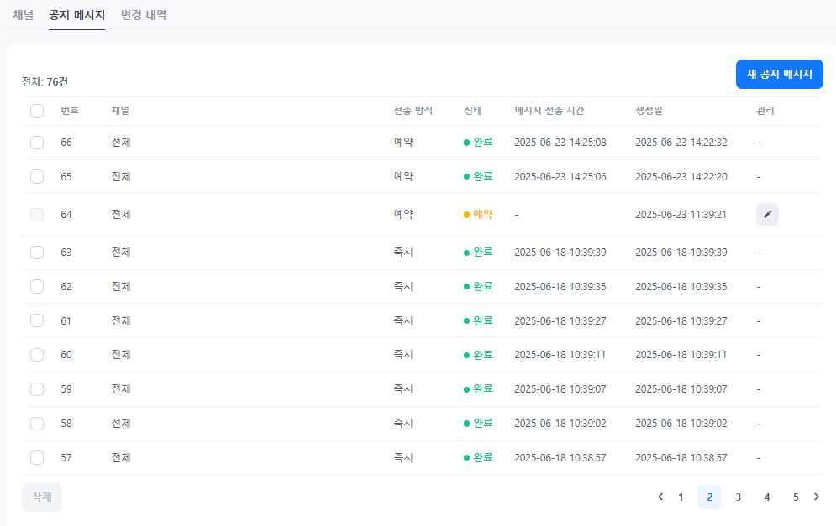The width and height of the screenshot is (836, 526).
Task: Open the 변경 내역 tab
Action: [144, 15]
